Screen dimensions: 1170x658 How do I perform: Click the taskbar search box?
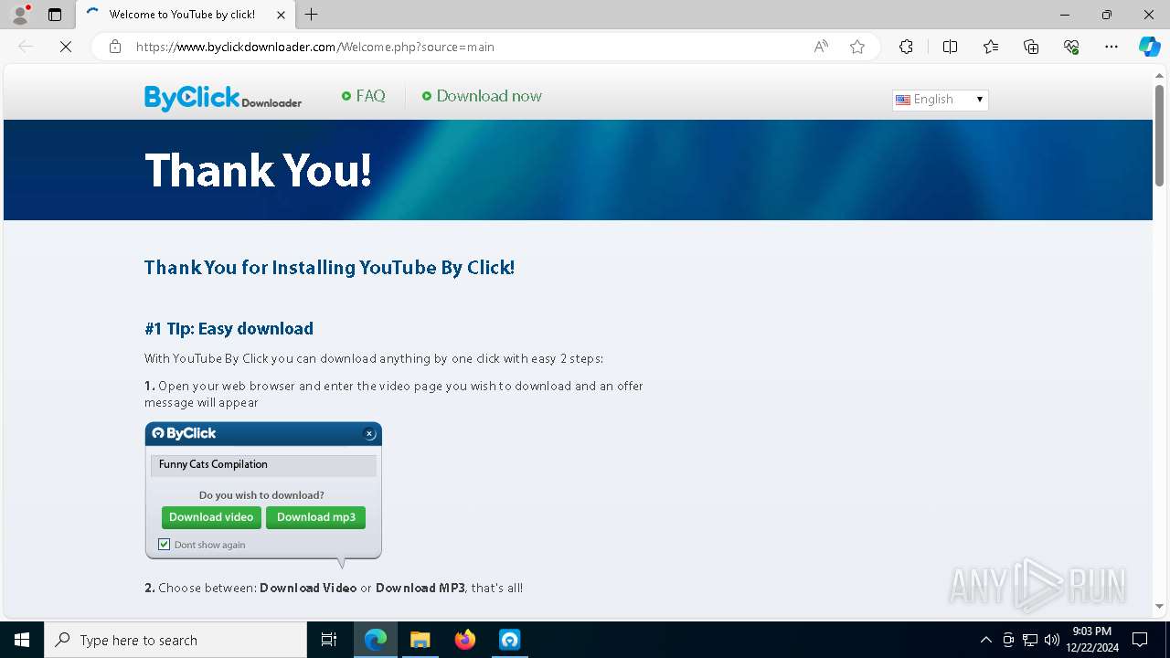click(175, 640)
